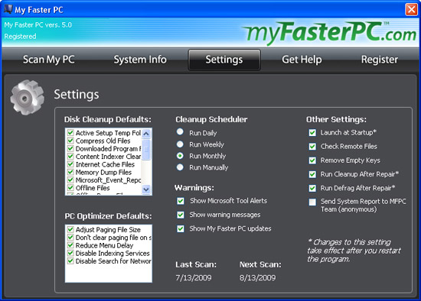Click the PC Optimizer Defaults heading

pos(108,216)
